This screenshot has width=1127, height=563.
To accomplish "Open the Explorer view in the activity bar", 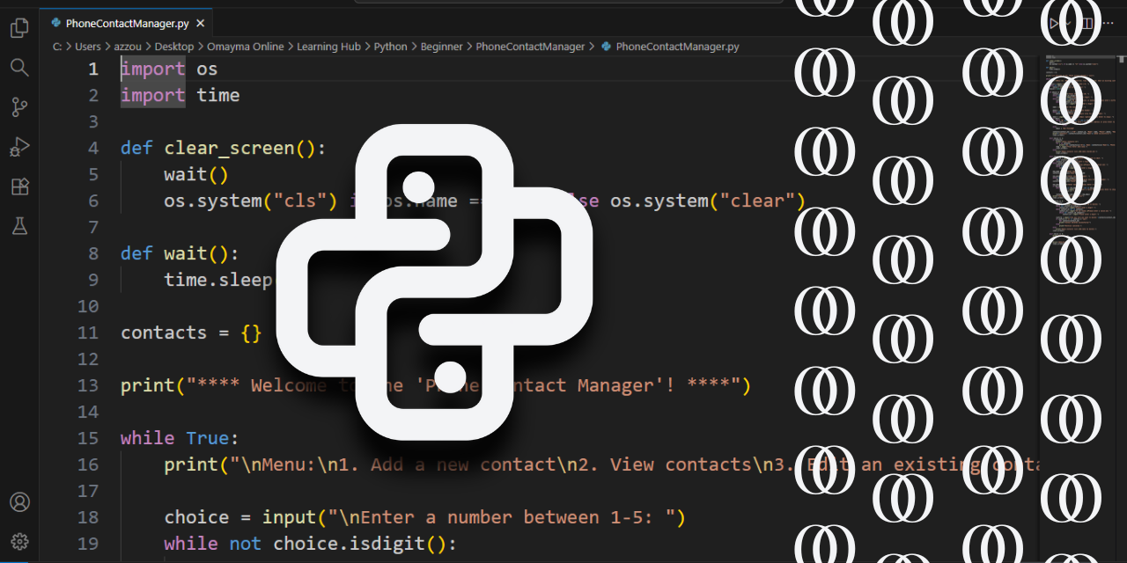I will click(x=19, y=28).
